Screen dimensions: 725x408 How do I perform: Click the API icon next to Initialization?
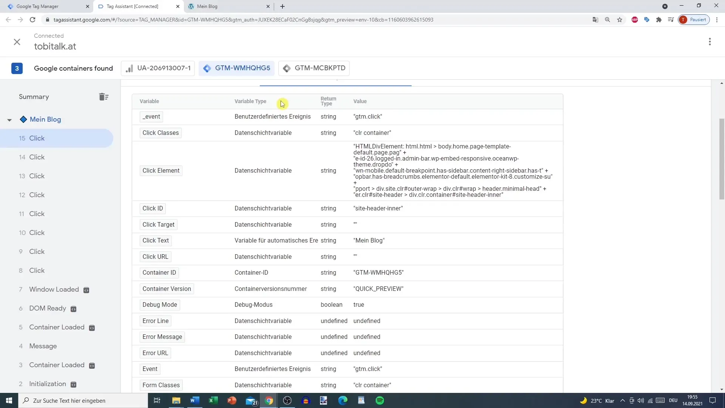click(74, 385)
